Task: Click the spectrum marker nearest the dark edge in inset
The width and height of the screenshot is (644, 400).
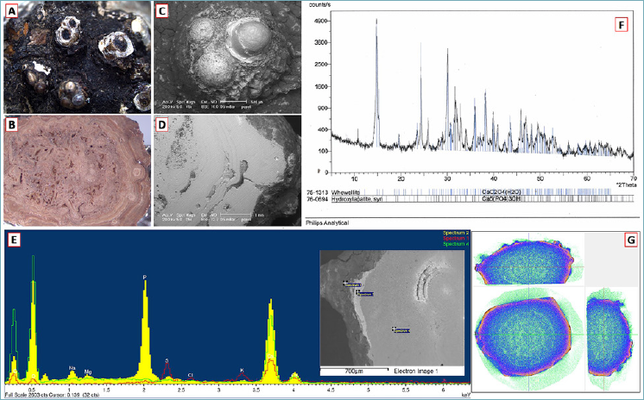Action: [x=353, y=284]
